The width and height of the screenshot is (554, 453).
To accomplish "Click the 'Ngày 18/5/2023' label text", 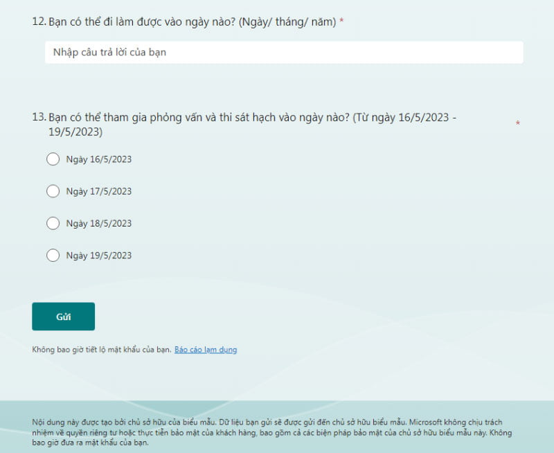I will (98, 223).
